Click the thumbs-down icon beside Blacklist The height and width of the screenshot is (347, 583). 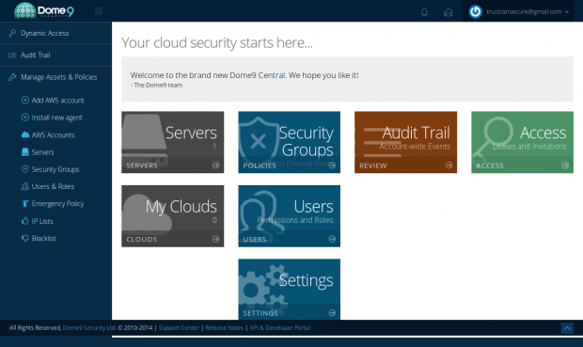(24, 238)
